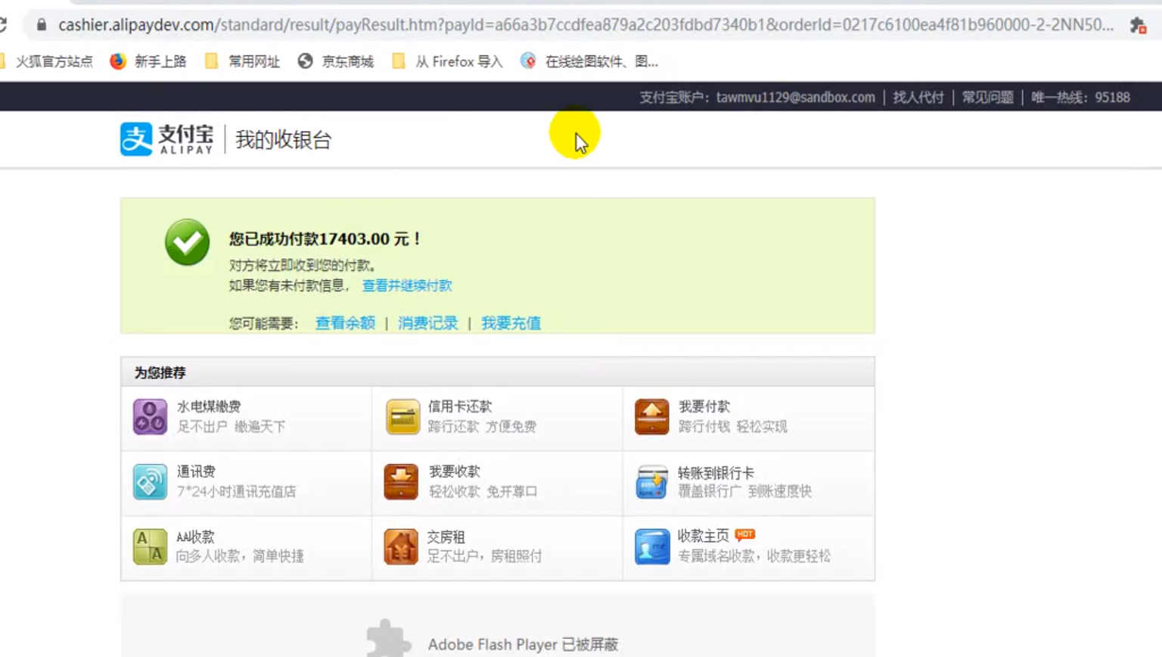The width and height of the screenshot is (1162, 657).
Task: Select the 交房租 rent payment icon
Action: click(401, 546)
